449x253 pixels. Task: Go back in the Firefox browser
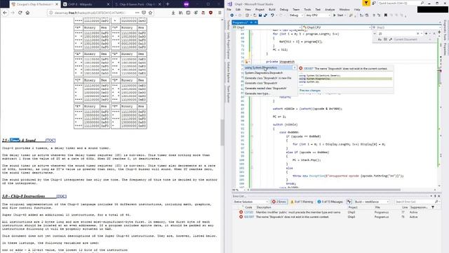coord(5,13)
